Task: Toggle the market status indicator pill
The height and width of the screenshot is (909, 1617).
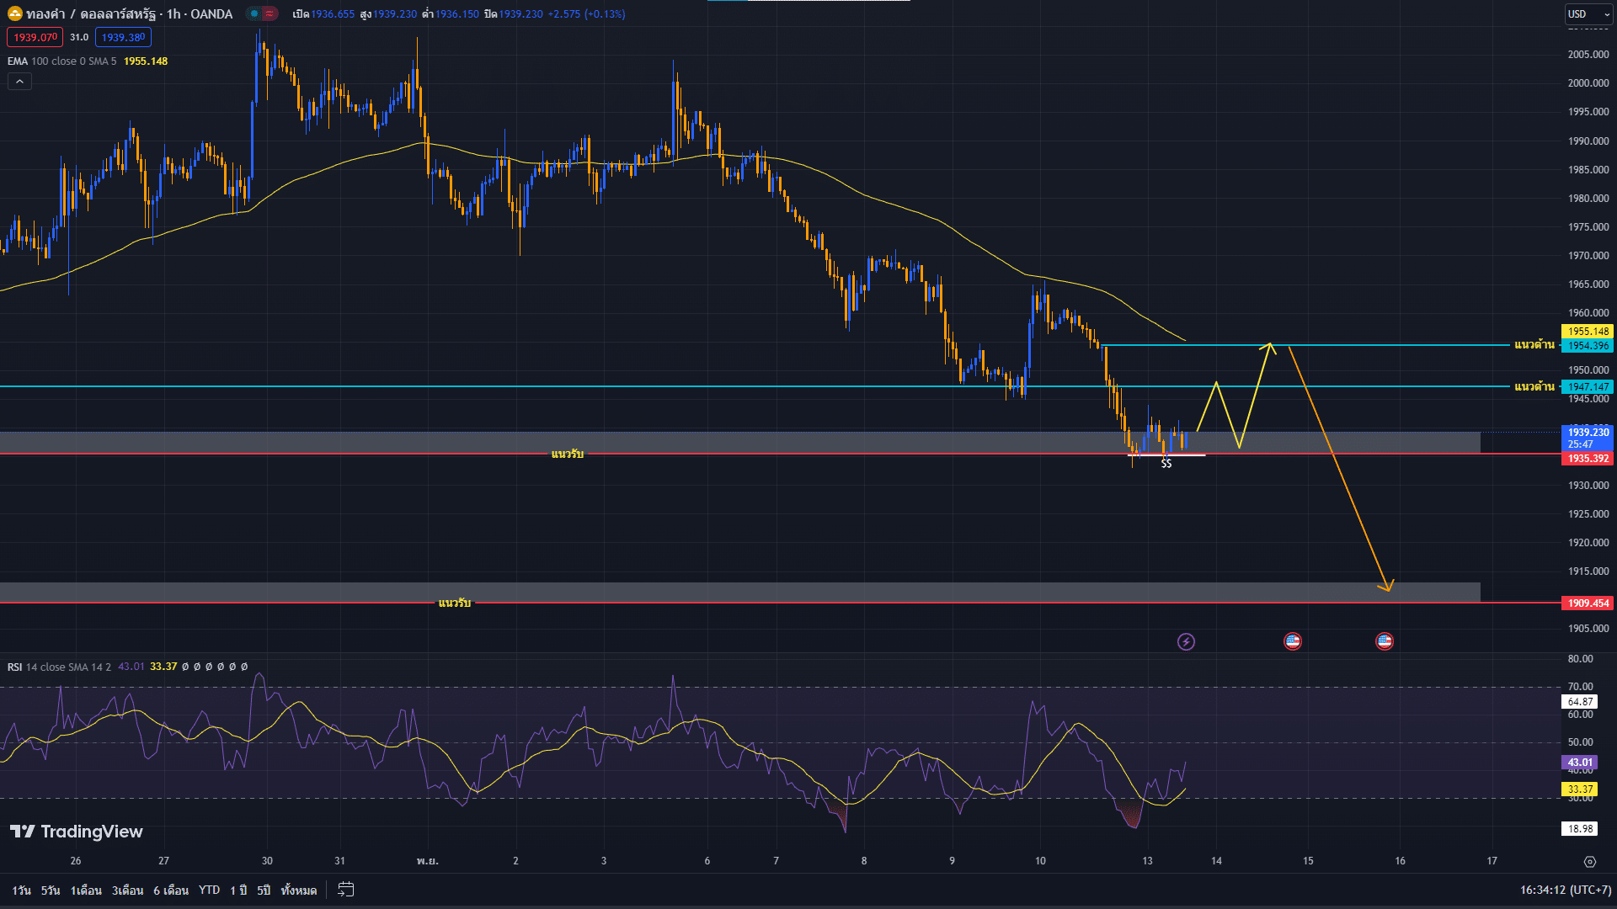Action: pos(263,13)
